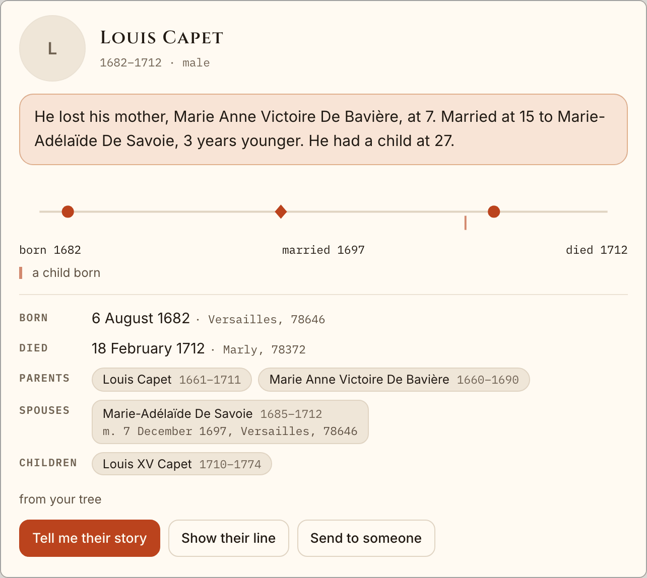Click the 'CHILDREN' row label
The height and width of the screenshot is (578, 647).
[x=48, y=463]
